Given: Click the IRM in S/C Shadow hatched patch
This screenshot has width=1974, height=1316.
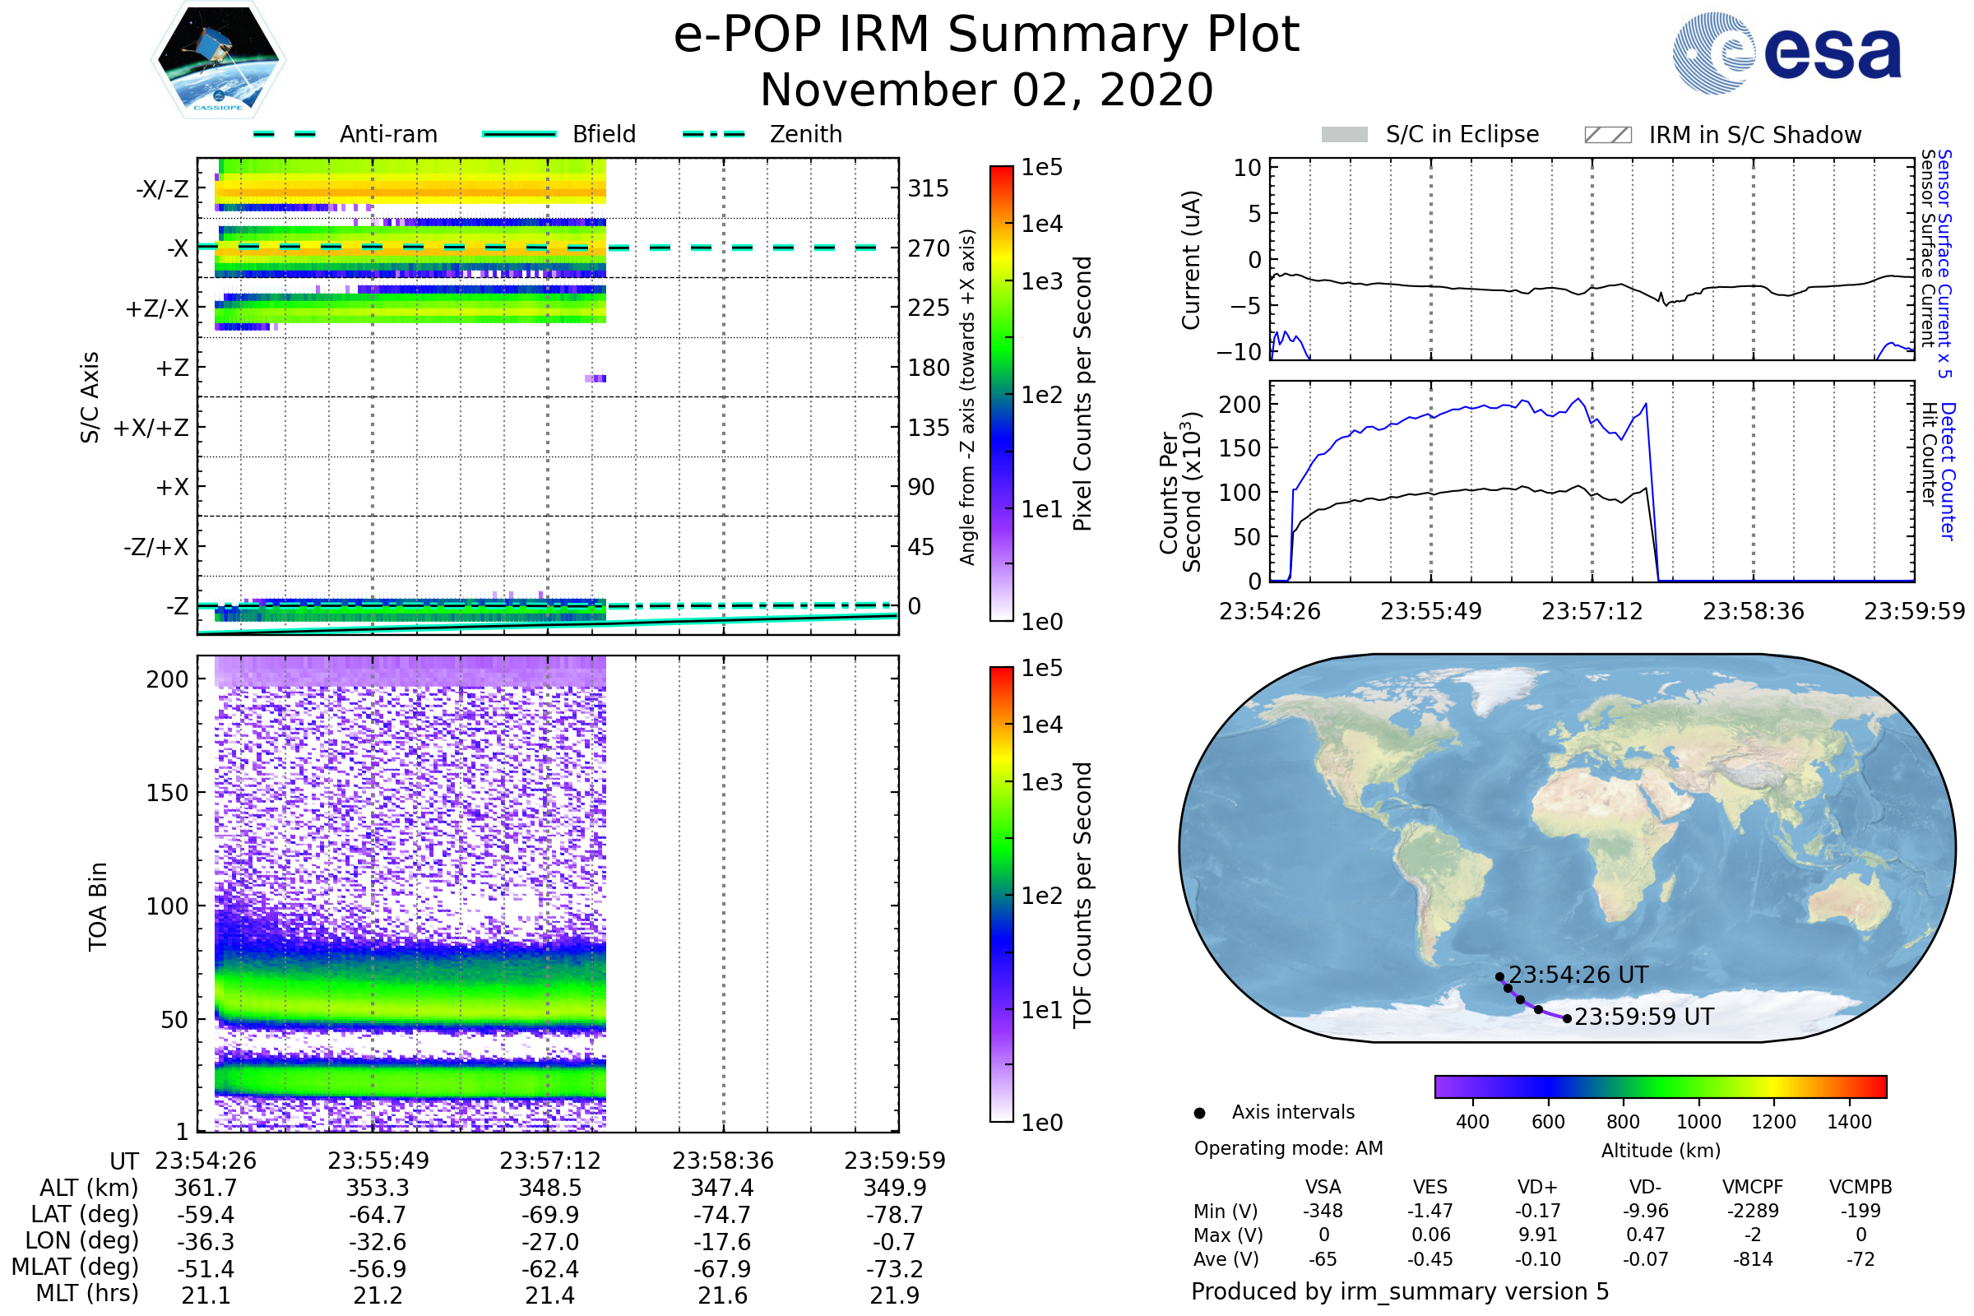Looking at the screenshot, I should (1607, 135).
